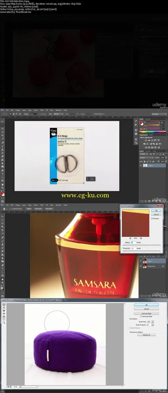
Task: Click zoom-in plus button under Dust & Scratches preview
Action: [x=141, y=238]
